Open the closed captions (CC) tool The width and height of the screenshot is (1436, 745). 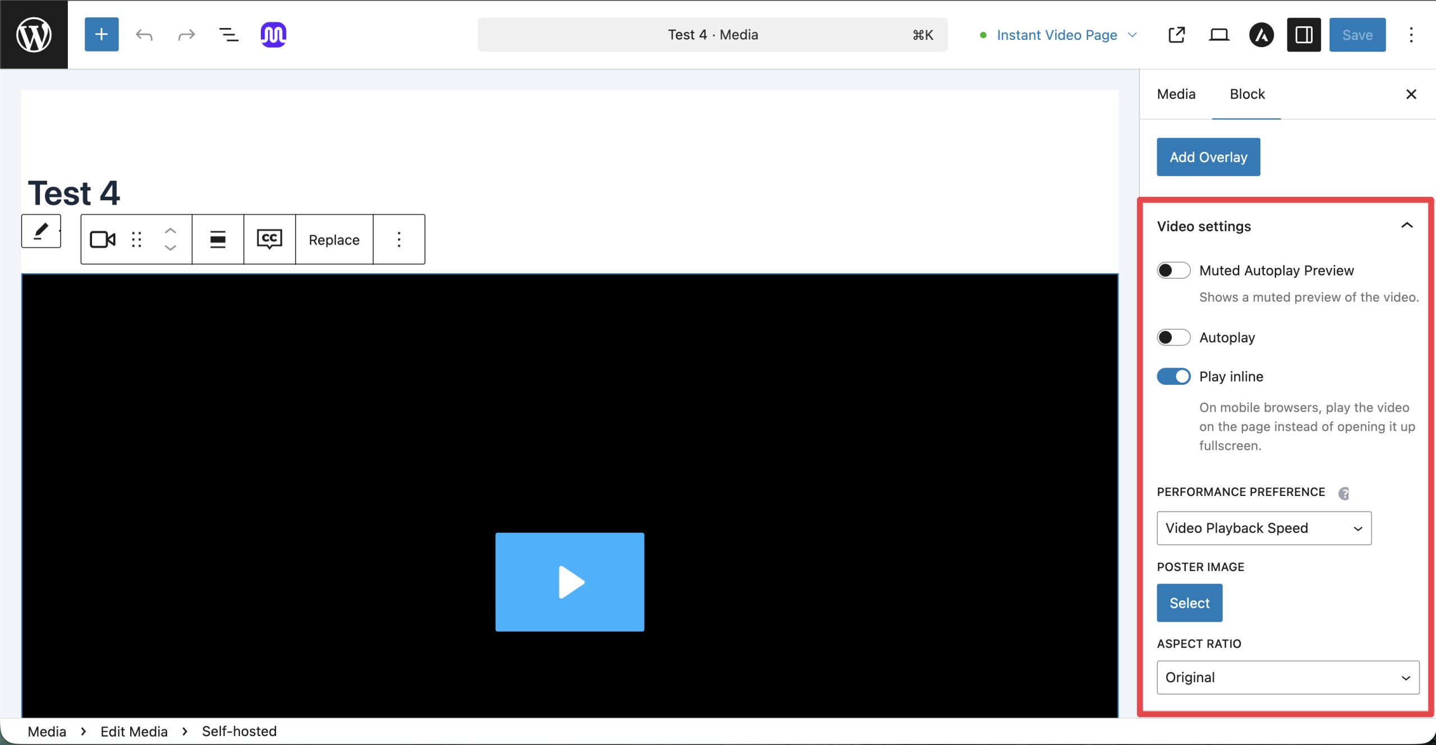coord(269,239)
